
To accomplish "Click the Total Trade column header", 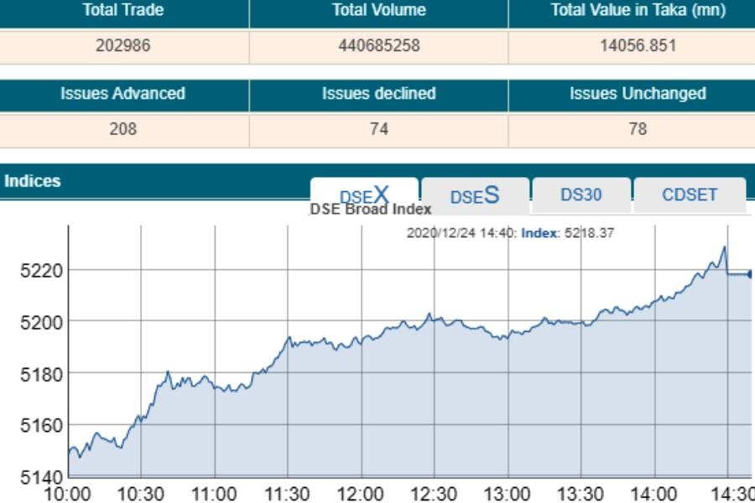I will (123, 11).
